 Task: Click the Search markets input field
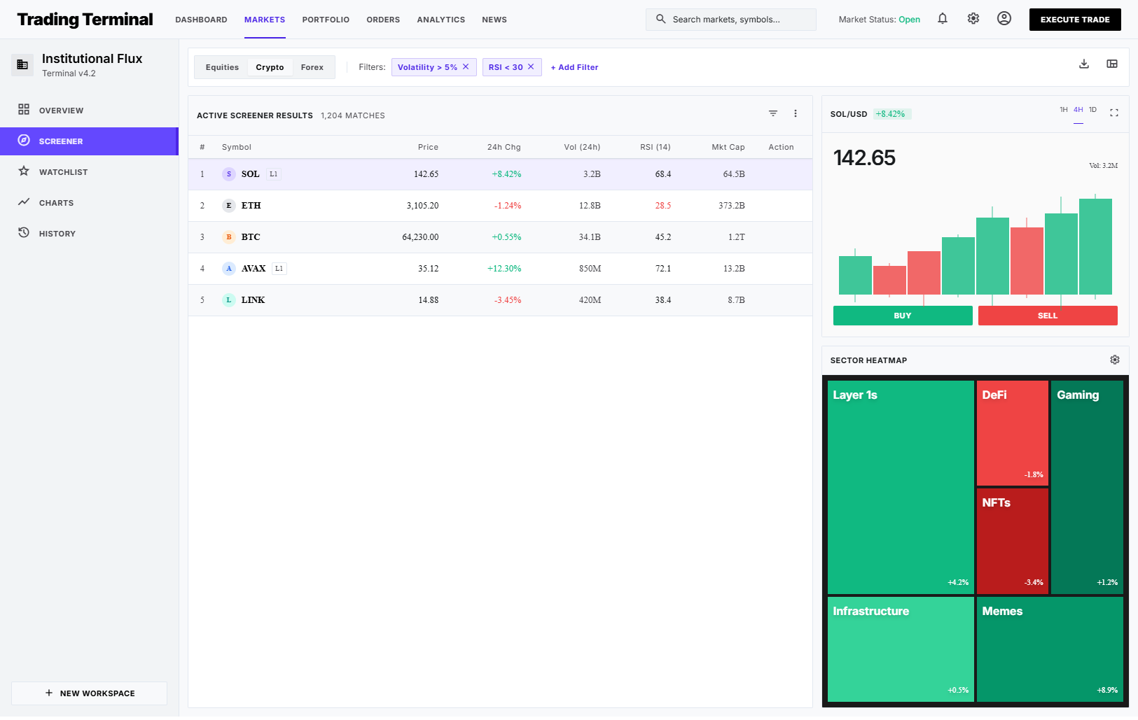pyautogui.click(x=731, y=20)
